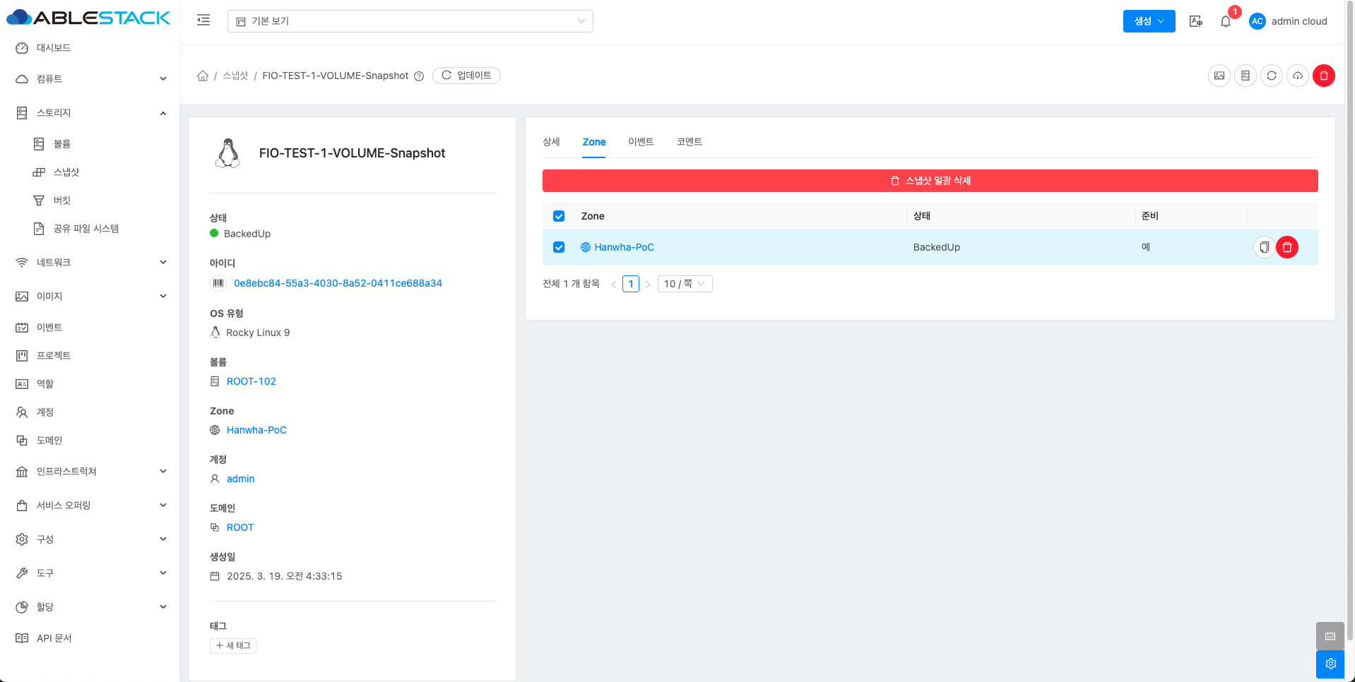Click the 새 태그 add tag button
This screenshot has height=682, width=1355.
pos(233,645)
